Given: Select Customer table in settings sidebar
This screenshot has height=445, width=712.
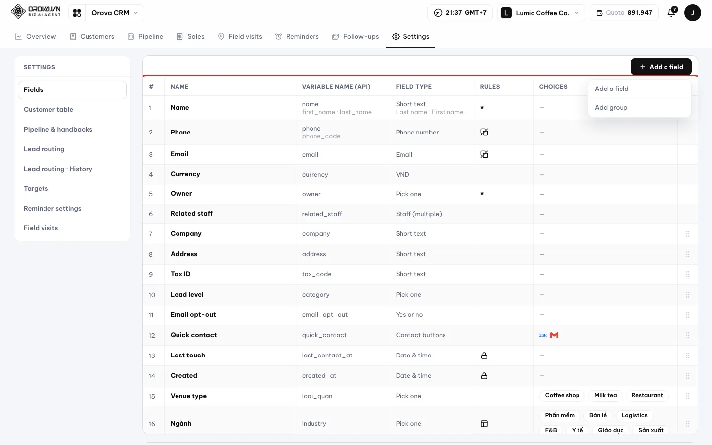Looking at the screenshot, I should [72, 110].
